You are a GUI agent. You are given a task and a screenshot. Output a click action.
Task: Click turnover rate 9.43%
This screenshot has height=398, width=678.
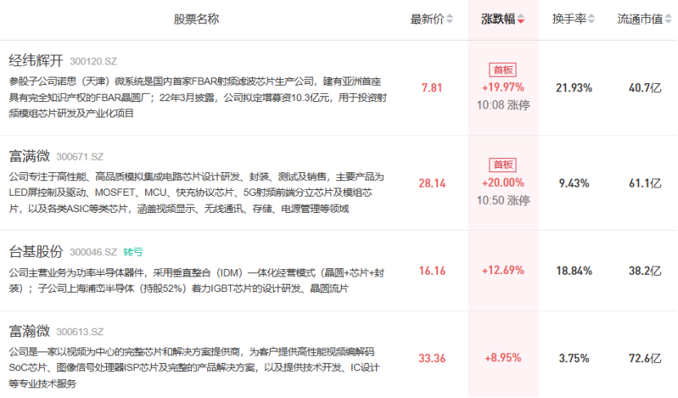(574, 184)
